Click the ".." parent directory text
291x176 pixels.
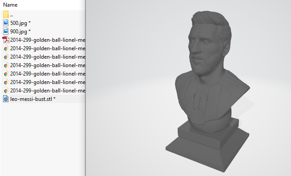[x=12, y=16]
